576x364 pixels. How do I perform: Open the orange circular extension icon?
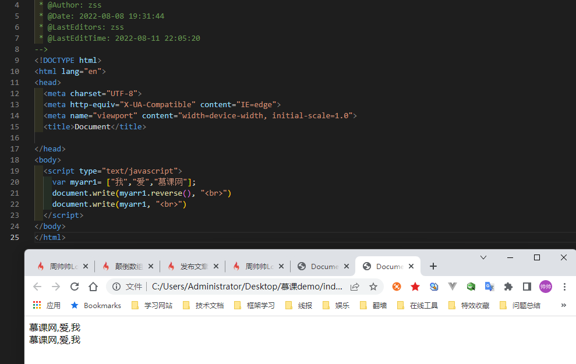pos(397,287)
